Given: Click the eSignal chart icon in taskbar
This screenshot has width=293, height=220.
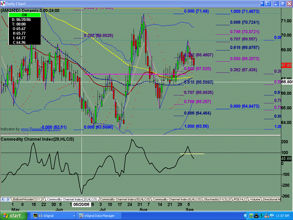Looking at the screenshot, I should tap(35, 216).
